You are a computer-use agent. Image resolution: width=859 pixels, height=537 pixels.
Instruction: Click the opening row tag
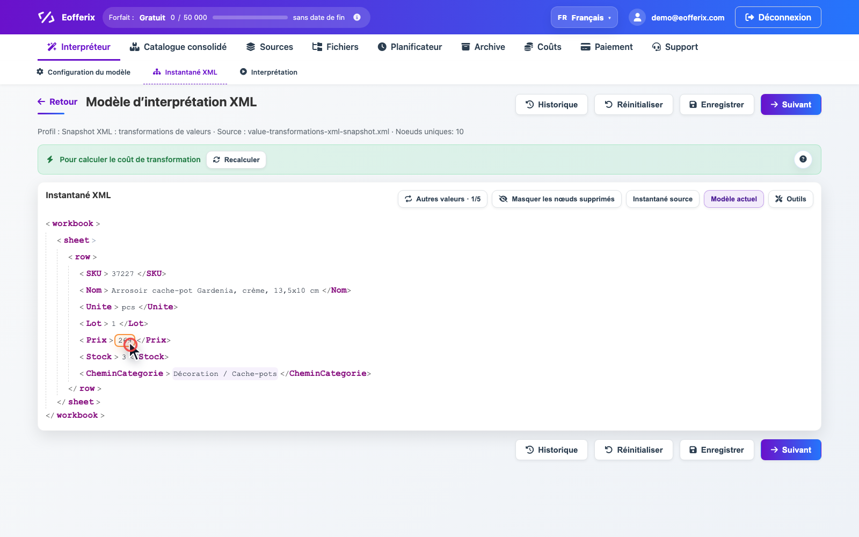83,257
